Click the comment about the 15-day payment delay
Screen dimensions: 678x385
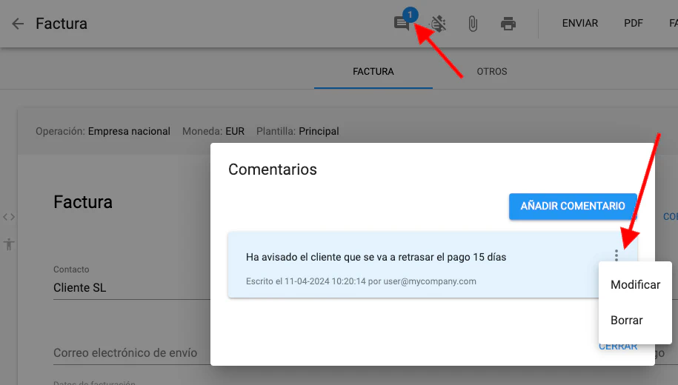pos(376,258)
